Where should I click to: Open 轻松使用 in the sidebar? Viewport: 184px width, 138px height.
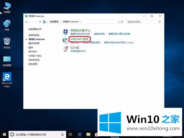(x=33, y=64)
